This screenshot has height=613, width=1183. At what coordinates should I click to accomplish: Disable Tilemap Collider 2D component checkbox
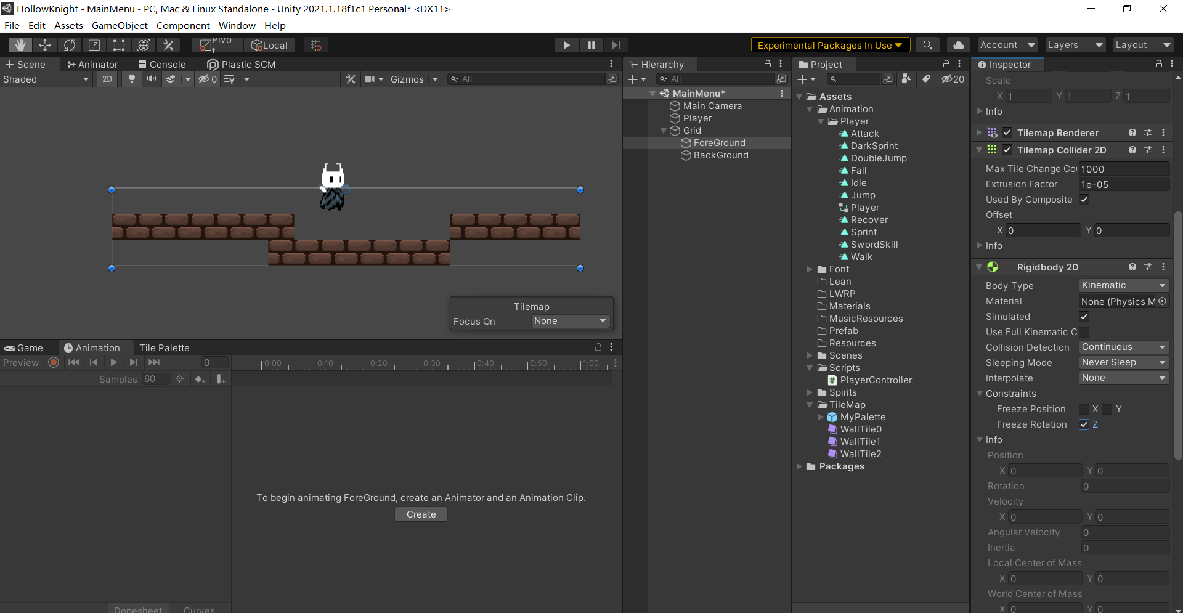(x=1007, y=150)
